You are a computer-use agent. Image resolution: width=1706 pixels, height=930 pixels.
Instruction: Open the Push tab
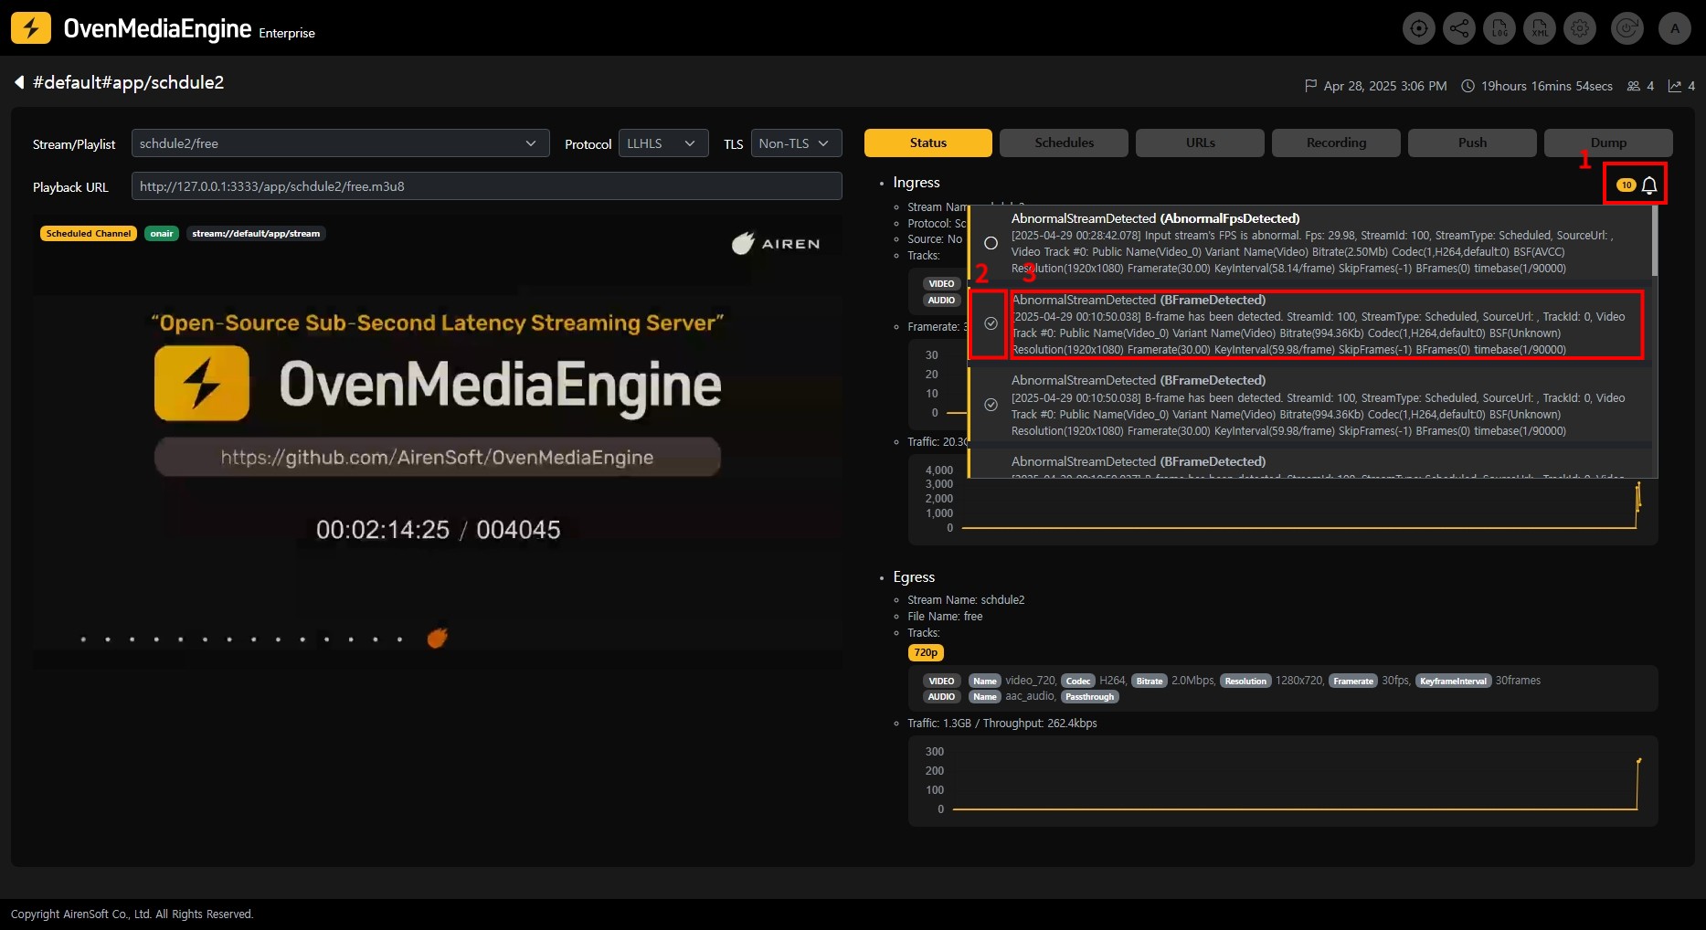[x=1472, y=143]
